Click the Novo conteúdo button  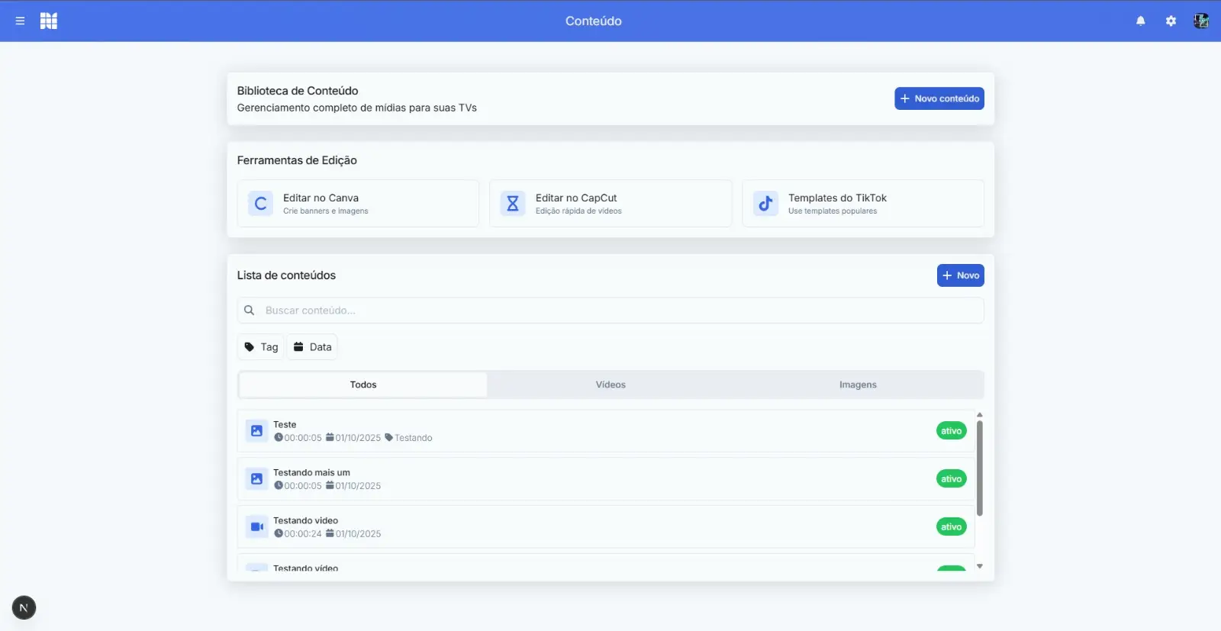[x=939, y=98]
